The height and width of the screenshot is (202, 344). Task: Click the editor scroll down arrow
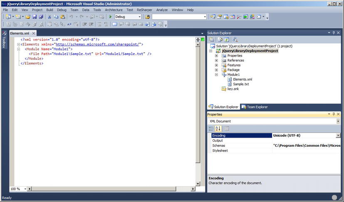(198, 184)
